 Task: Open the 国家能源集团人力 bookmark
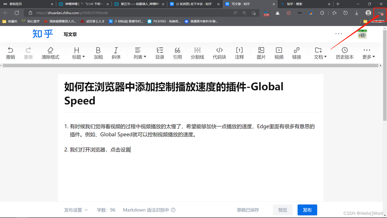pos(60,21)
